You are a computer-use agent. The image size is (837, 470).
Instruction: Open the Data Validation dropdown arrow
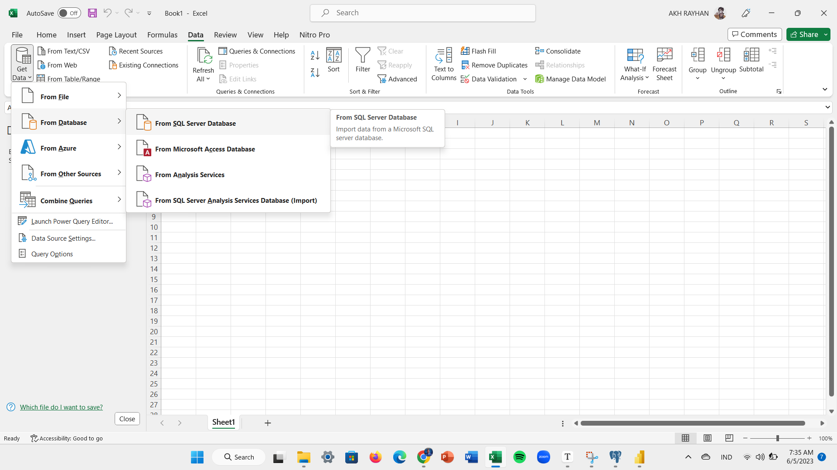(525, 79)
